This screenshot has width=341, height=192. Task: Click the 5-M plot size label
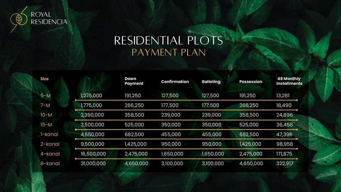[45, 96]
